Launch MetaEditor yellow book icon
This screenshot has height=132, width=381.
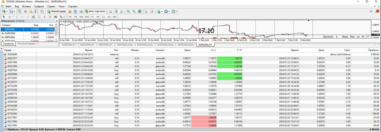(70, 11)
